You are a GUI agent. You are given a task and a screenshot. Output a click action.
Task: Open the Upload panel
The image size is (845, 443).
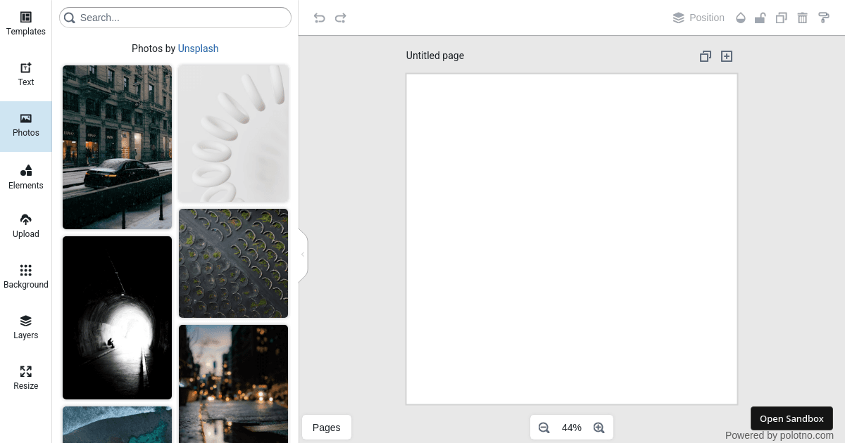[x=26, y=226]
